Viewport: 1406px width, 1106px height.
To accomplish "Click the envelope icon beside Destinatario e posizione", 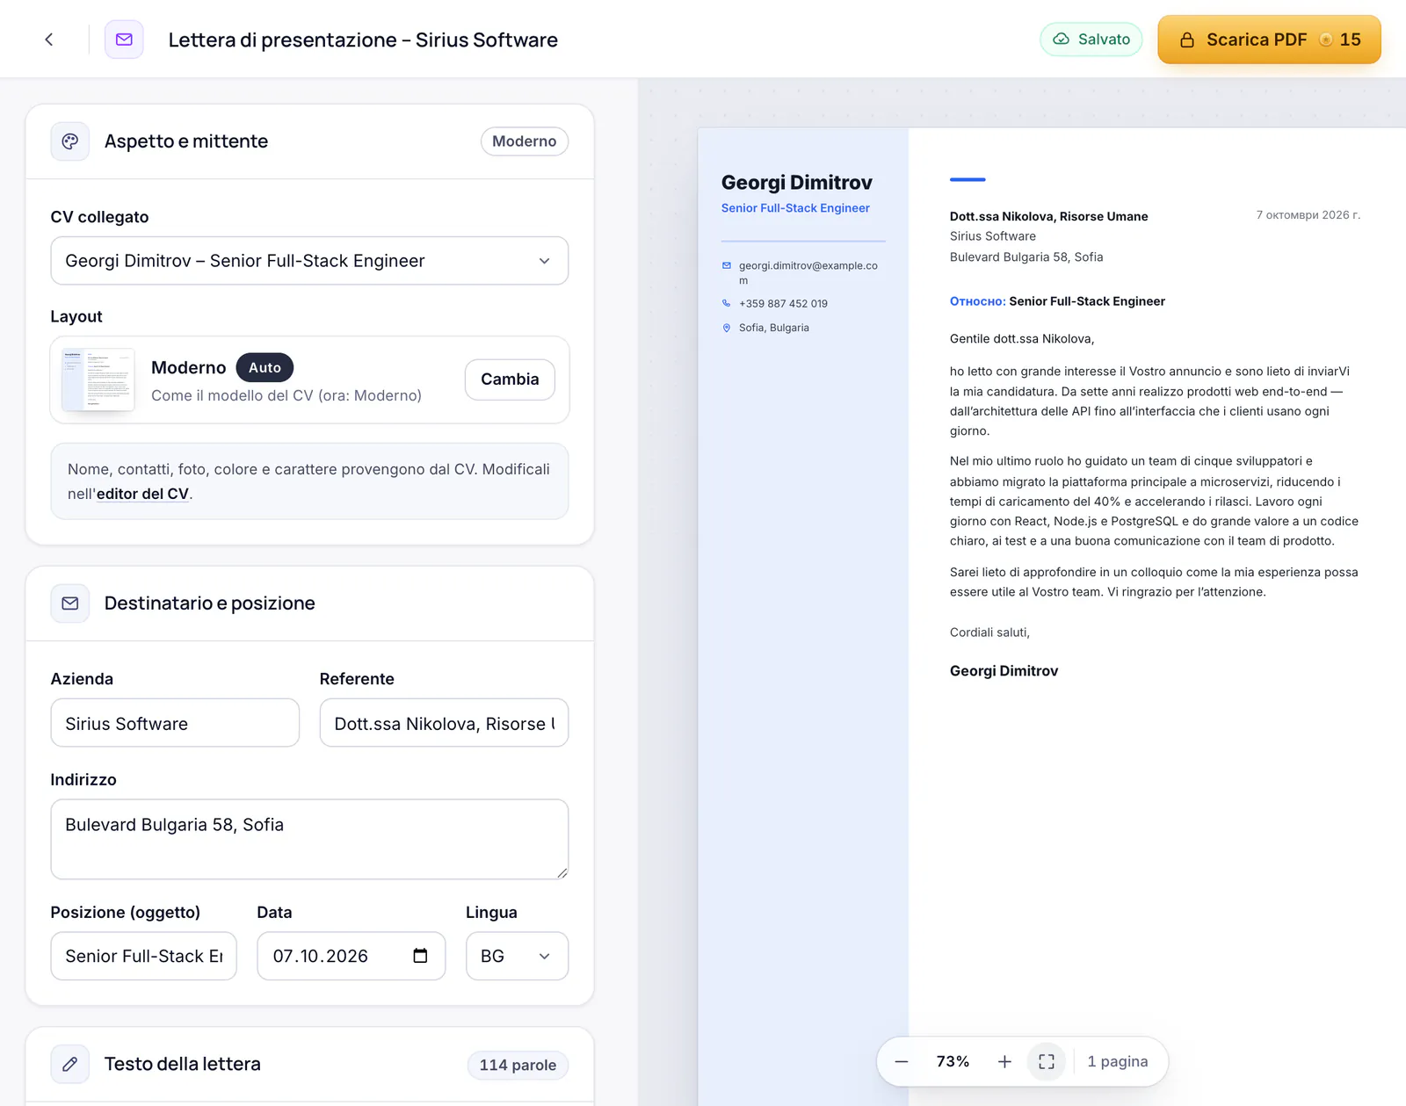I will coord(70,604).
